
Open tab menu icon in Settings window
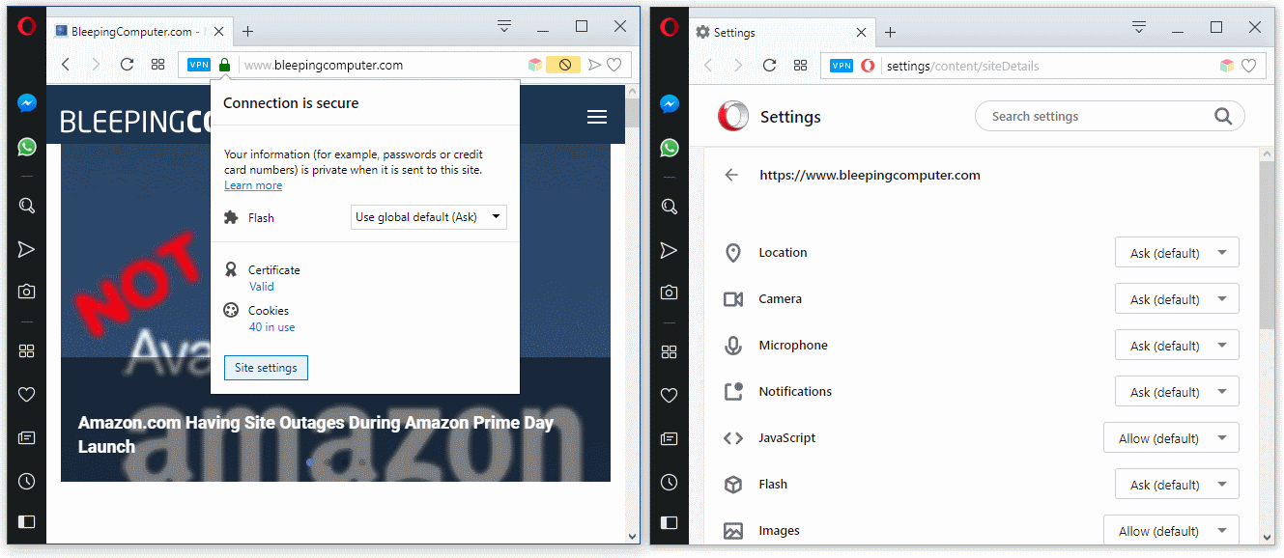[x=1139, y=26]
